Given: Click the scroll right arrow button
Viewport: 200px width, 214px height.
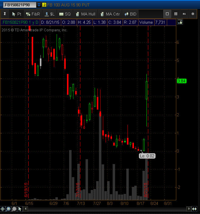Looking at the screenshot, I should [189, 209].
